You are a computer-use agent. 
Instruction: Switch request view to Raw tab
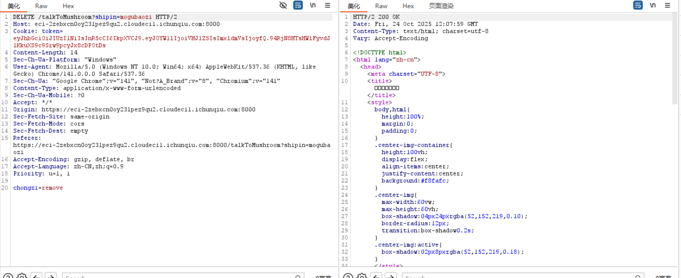[x=41, y=6]
